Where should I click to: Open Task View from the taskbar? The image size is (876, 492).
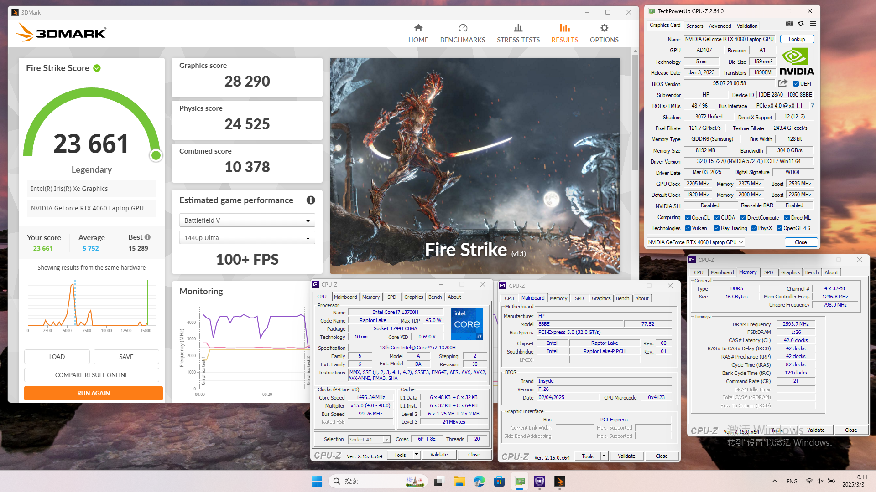click(438, 481)
